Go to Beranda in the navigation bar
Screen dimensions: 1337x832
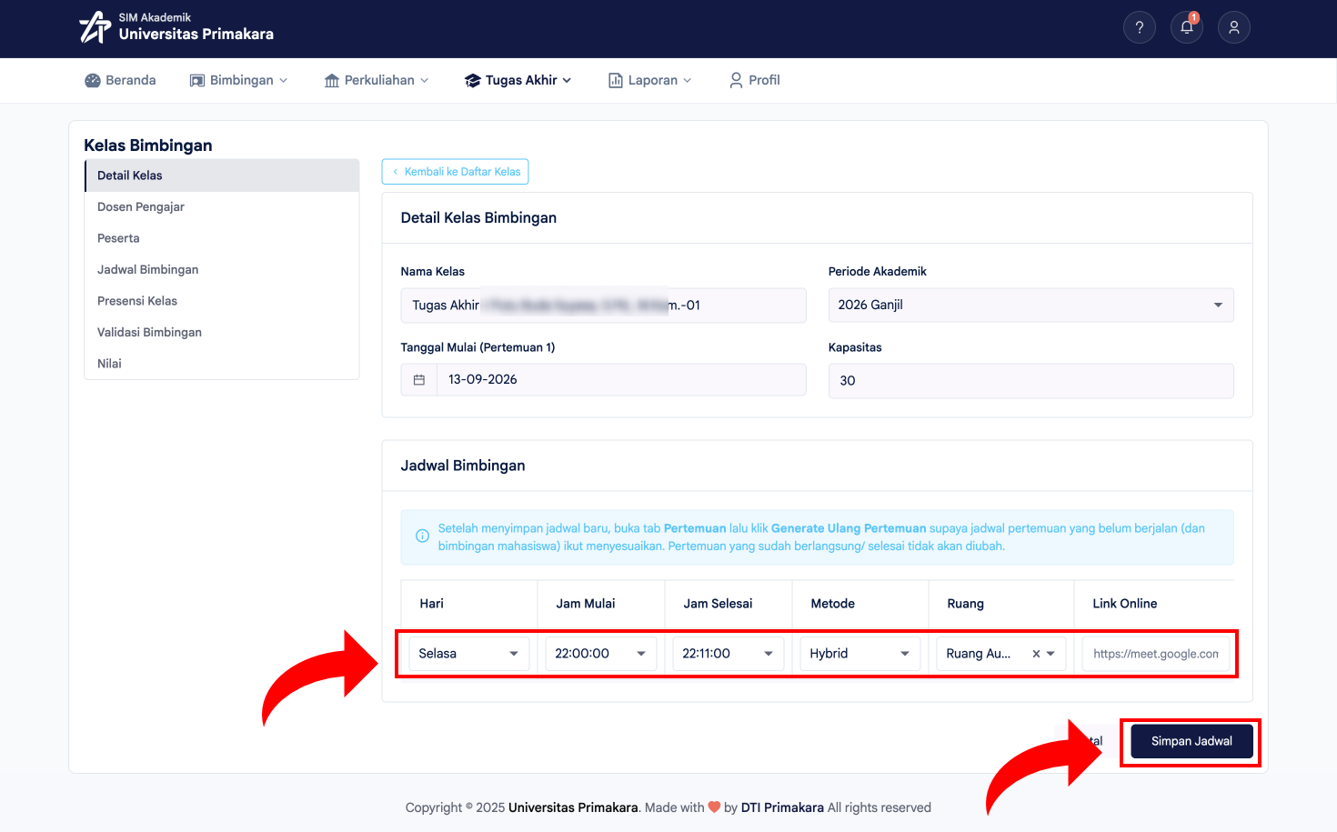coord(120,80)
